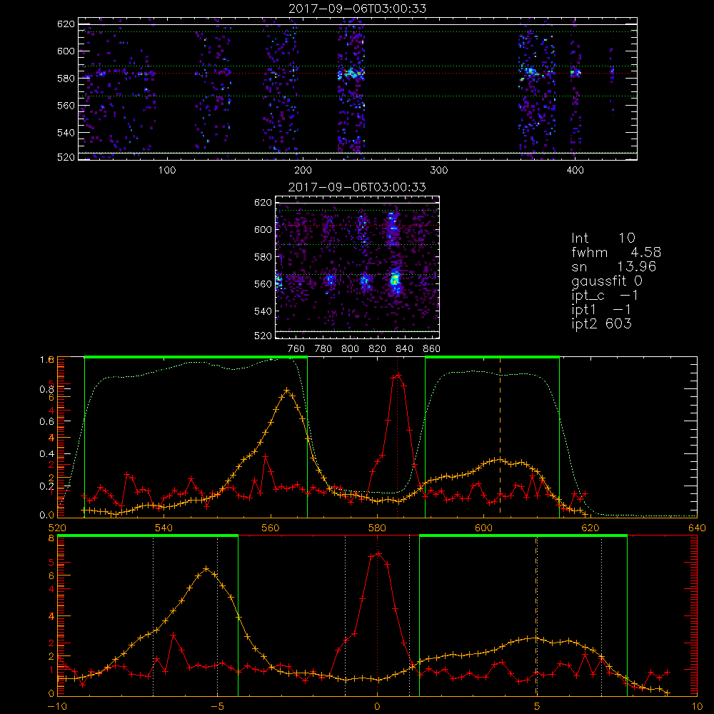Viewport: 714px width, 714px height.
Task: Click the x-axis label 400 under top image
Action: [575, 171]
